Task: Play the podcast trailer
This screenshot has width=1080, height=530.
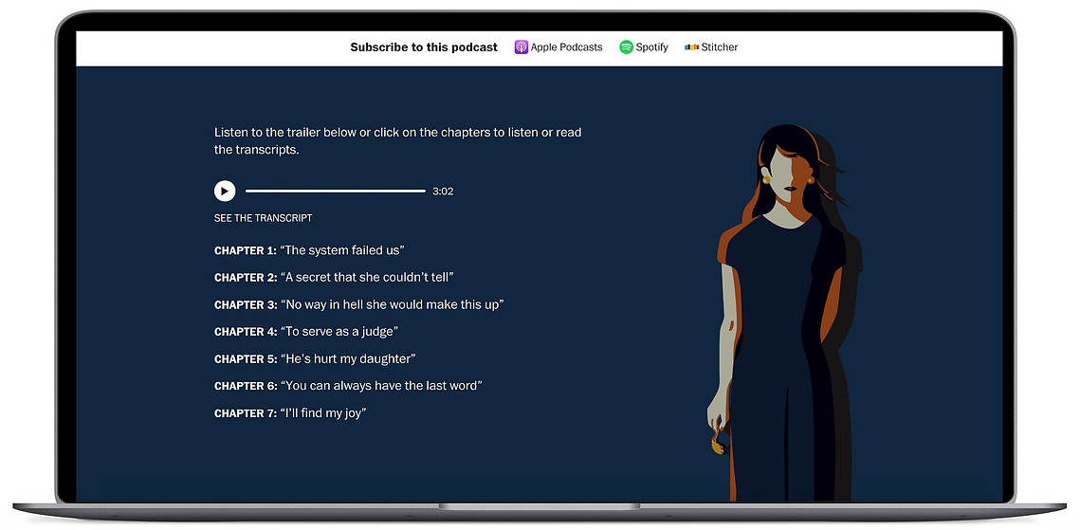Action: click(x=225, y=192)
